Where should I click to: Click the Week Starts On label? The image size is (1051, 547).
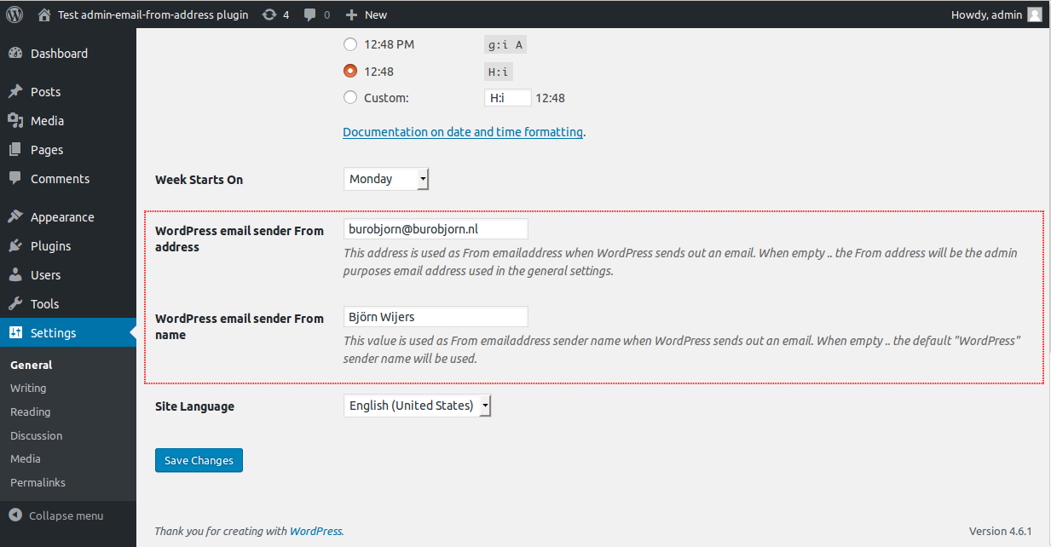tap(199, 180)
